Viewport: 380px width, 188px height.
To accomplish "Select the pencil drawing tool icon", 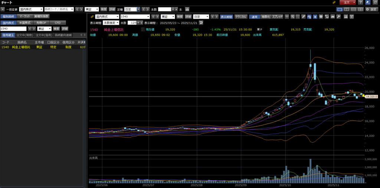I will click(x=304, y=17).
